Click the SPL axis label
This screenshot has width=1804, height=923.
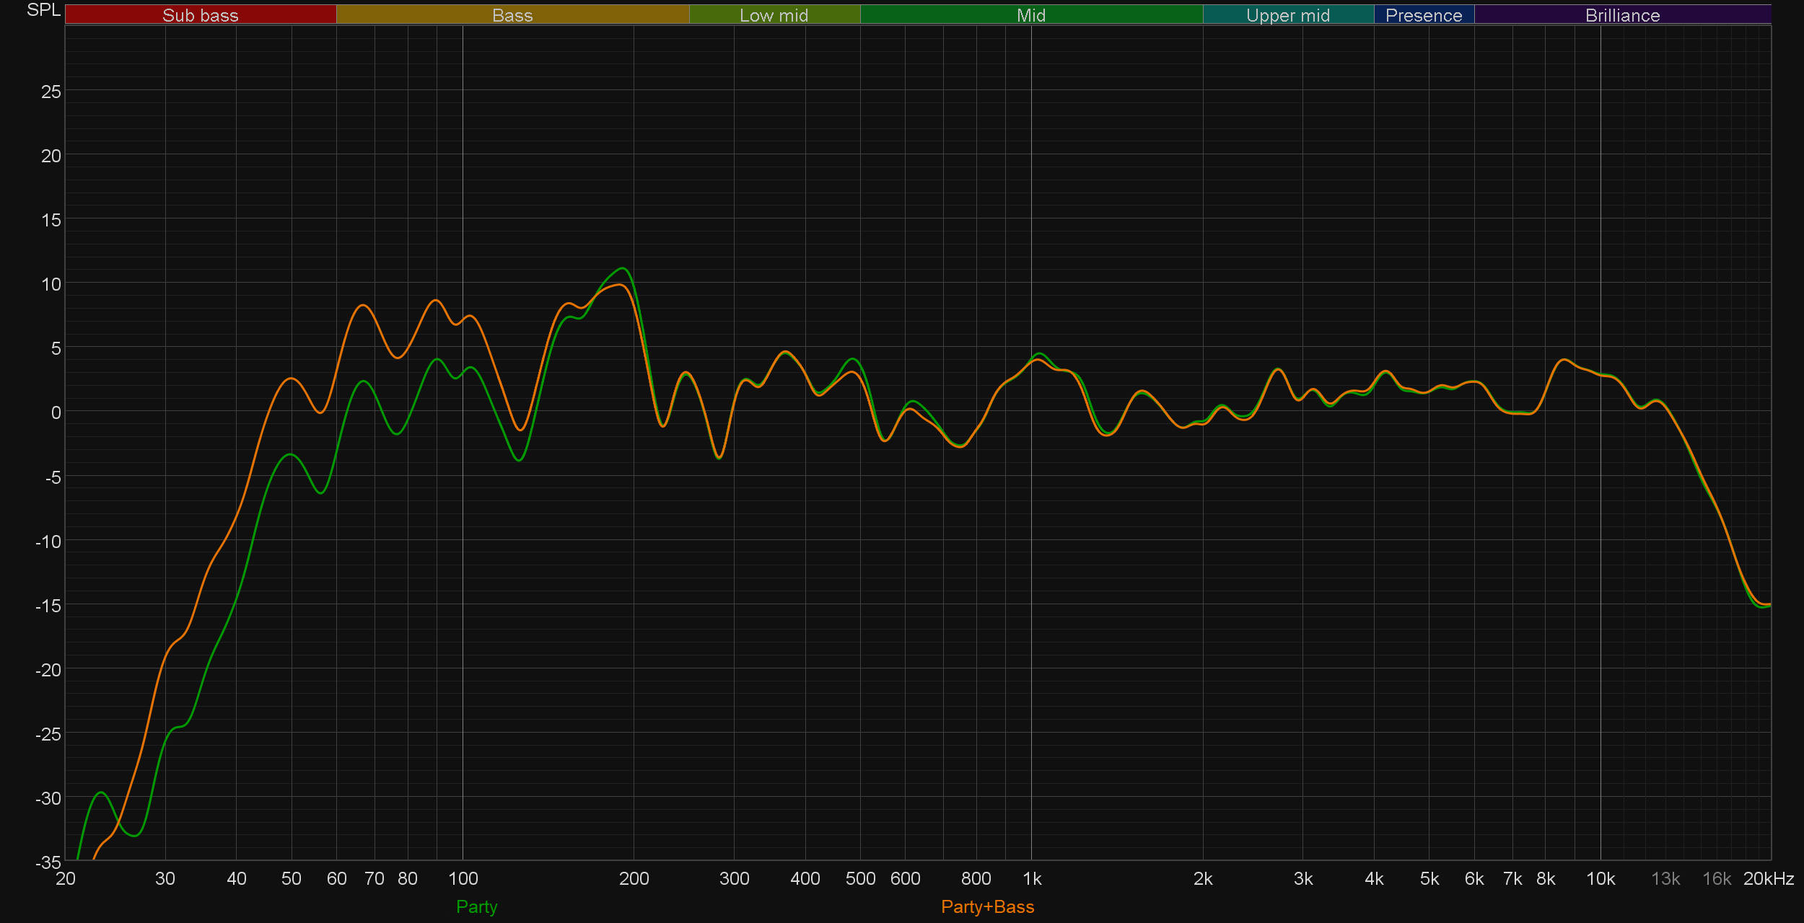(43, 10)
